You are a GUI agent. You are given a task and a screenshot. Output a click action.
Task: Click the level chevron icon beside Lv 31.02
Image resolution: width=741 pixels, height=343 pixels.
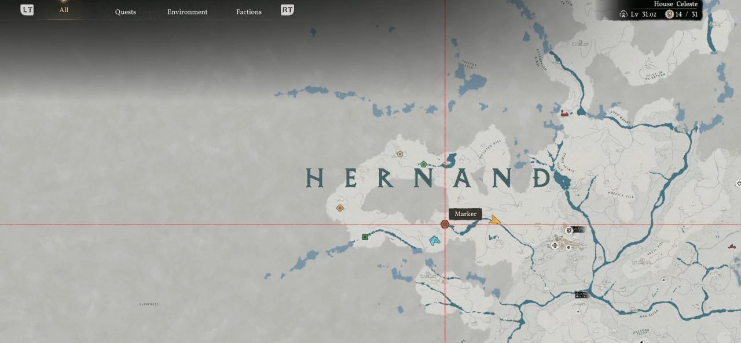[x=623, y=14]
